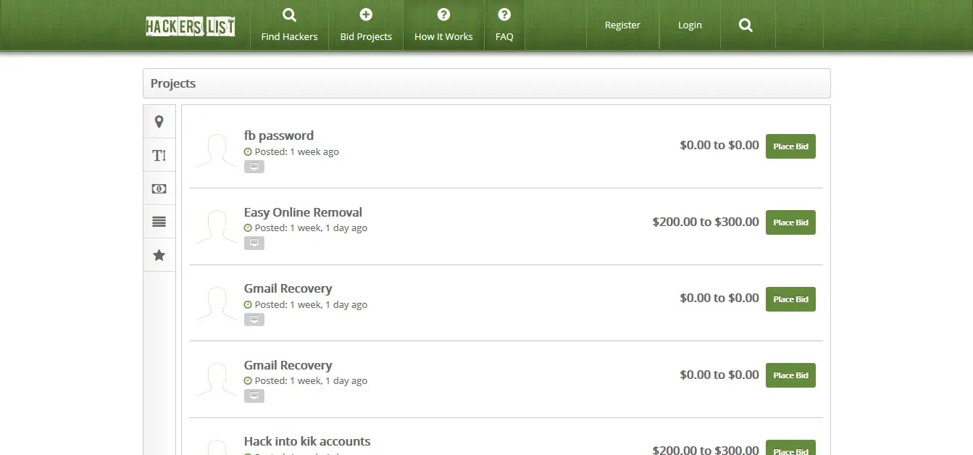Open the FAQ menu item

click(504, 25)
